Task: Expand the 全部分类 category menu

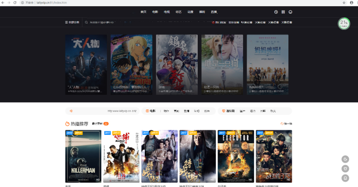Action: pos(72,22)
